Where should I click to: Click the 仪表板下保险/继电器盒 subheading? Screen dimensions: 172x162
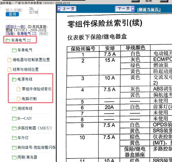pos(97,37)
